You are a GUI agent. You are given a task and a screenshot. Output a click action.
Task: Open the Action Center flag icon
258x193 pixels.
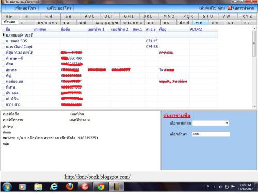pos(233,187)
